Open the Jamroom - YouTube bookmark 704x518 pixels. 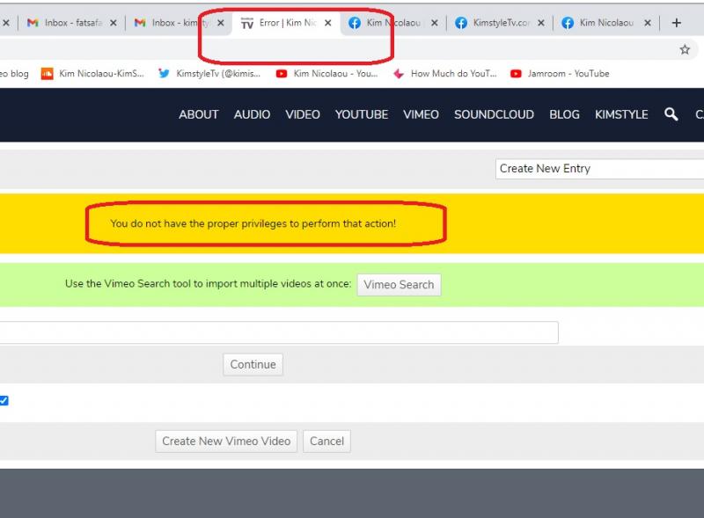[x=560, y=74]
